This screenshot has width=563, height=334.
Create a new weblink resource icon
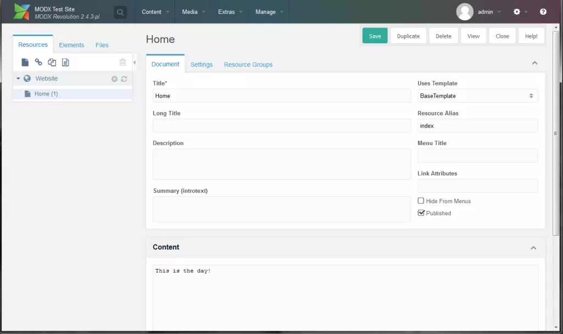pos(38,62)
